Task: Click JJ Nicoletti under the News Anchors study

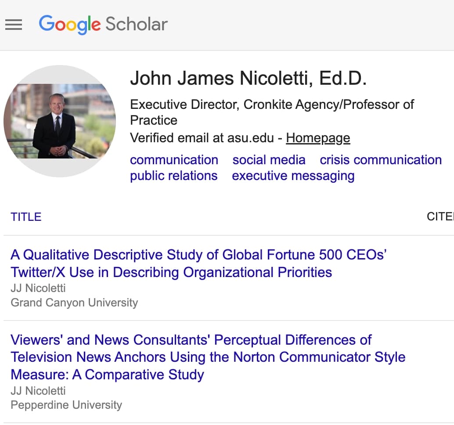Action: tap(38, 391)
